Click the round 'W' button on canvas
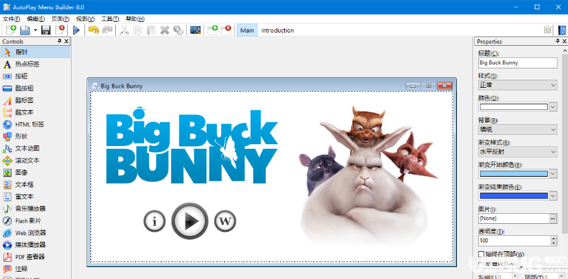This screenshot has height=279, width=568. coord(225,221)
